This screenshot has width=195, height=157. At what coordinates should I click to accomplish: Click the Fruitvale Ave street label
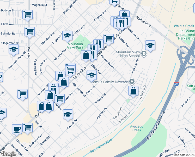(x=36, y=141)
